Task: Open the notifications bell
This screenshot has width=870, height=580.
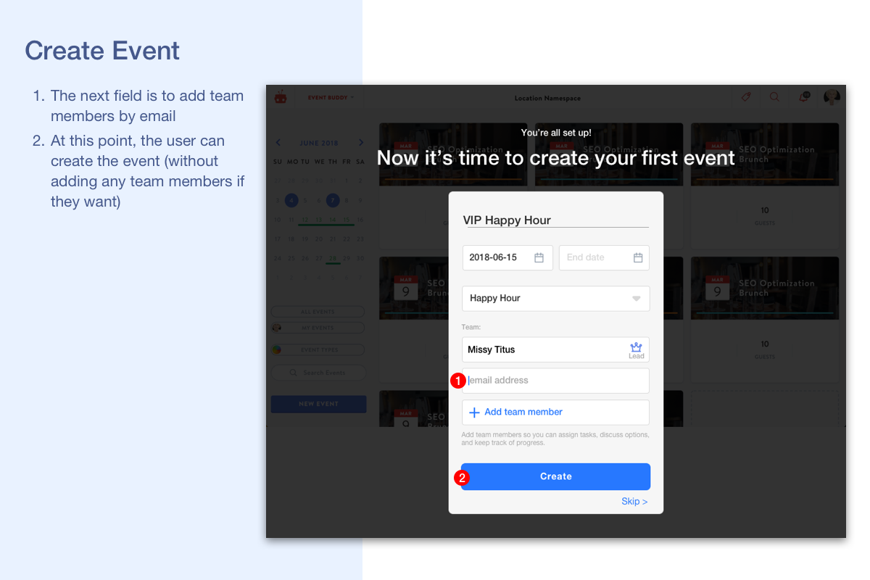Action: pos(803,97)
